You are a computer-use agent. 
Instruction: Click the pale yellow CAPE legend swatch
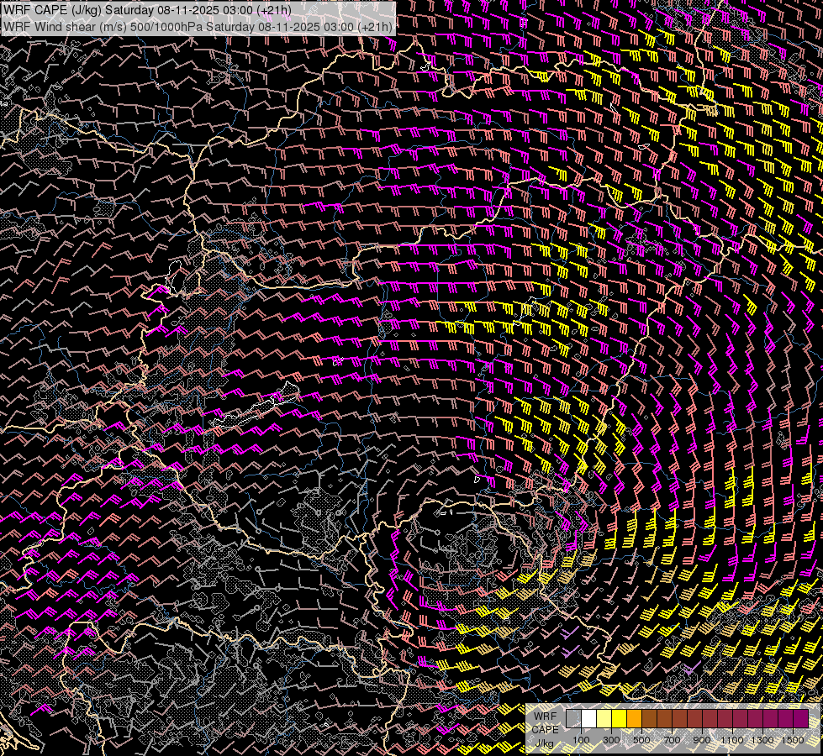[604, 718]
